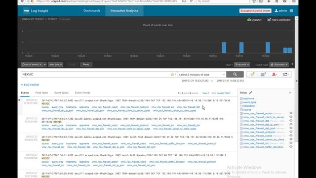Open the admin user menu
Viewport: 316px width, 178px height.
point(281,11)
